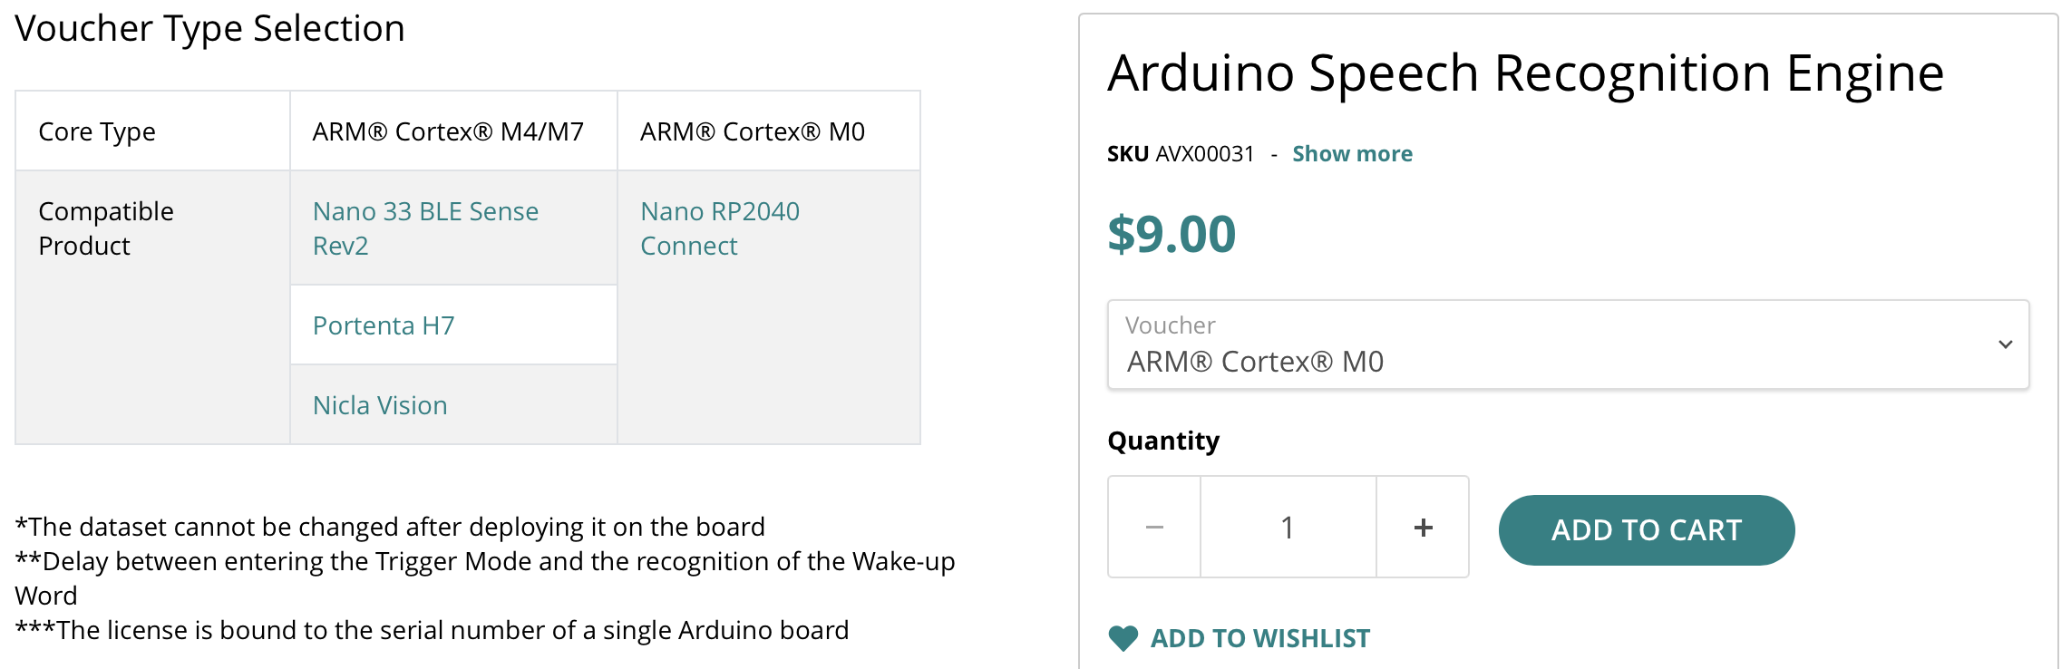Screen dimensions: 2071x669
Task: Increase quantity with the plus button
Action: (1423, 527)
